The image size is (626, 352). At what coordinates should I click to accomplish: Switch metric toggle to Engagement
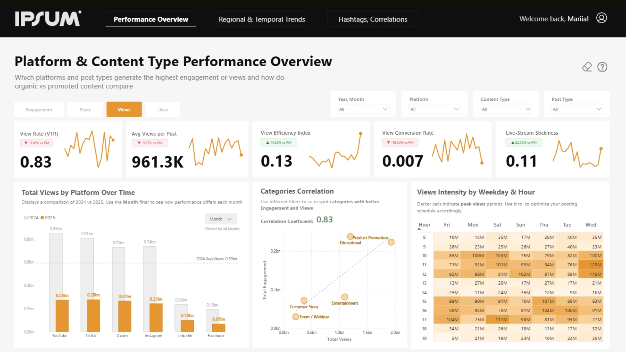click(x=39, y=110)
